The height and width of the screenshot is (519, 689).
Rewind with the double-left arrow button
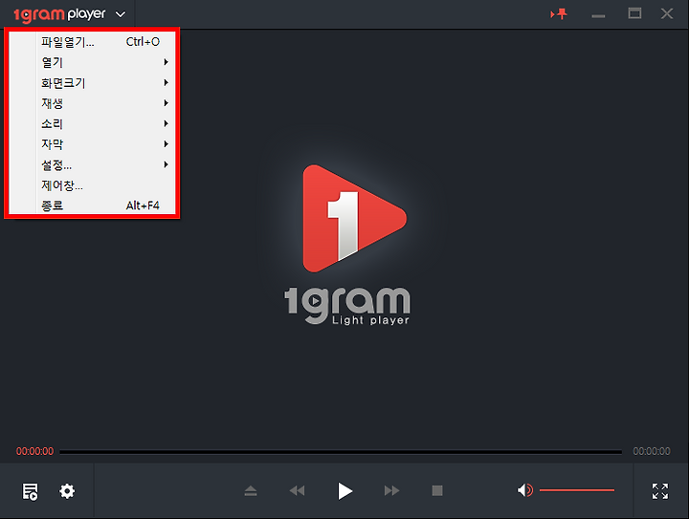click(297, 490)
